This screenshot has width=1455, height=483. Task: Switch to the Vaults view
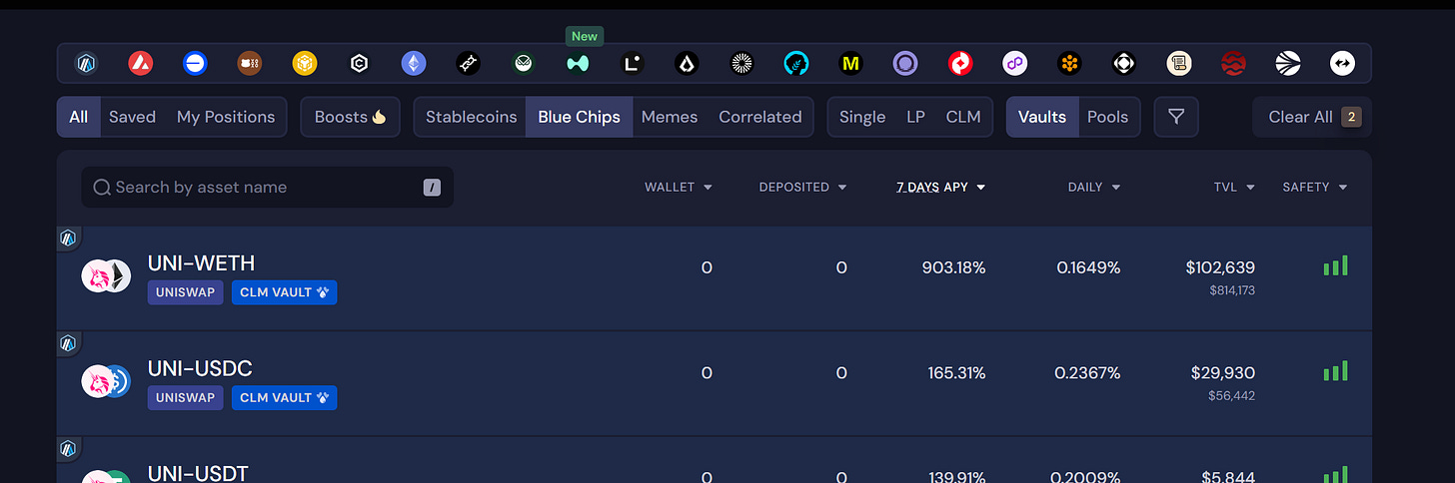[1042, 117]
